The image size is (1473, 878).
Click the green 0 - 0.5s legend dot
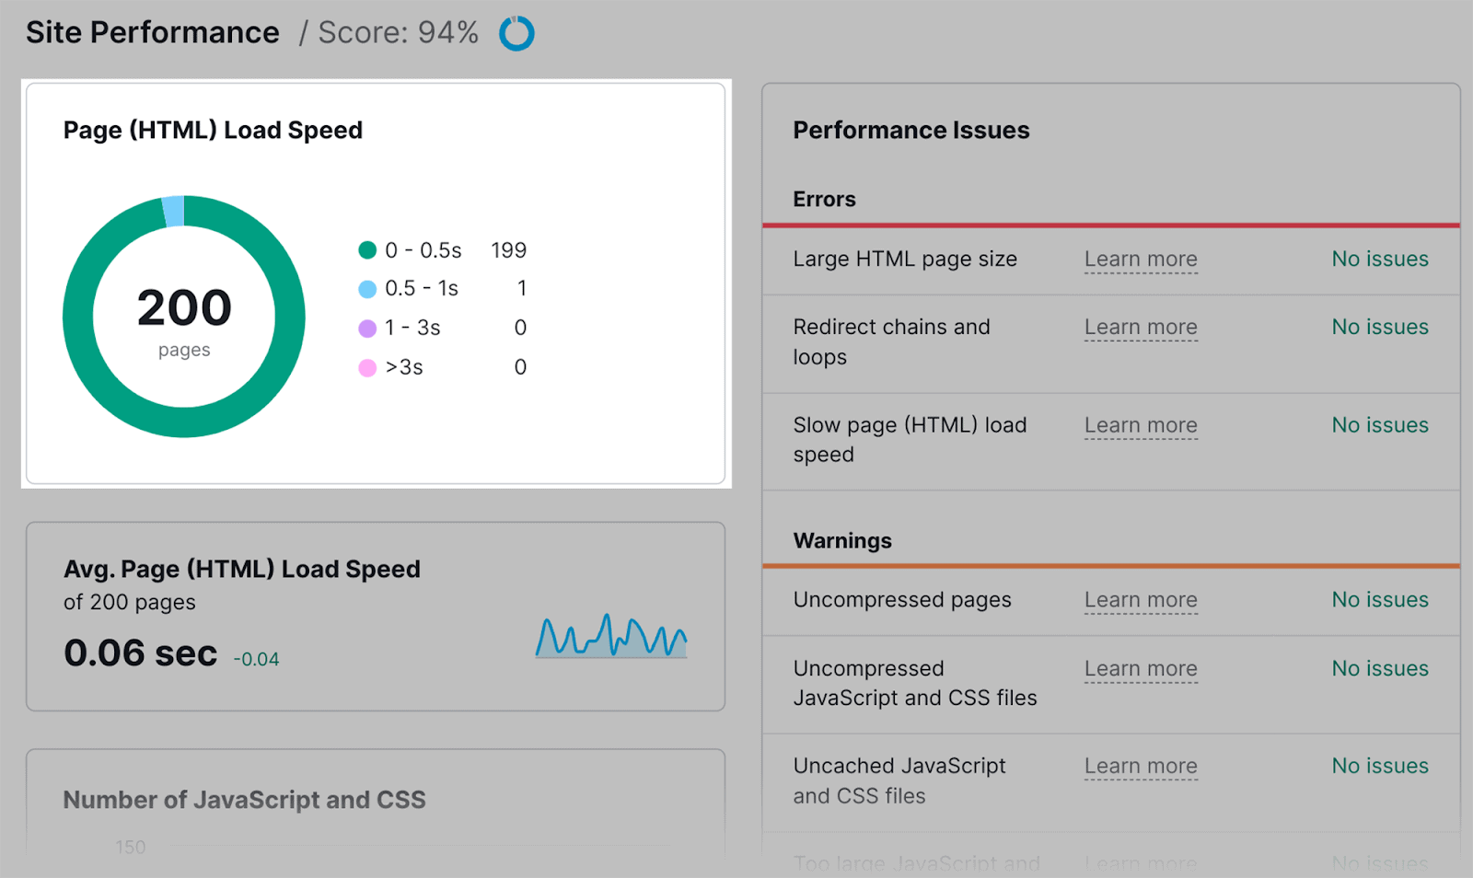(x=367, y=249)
